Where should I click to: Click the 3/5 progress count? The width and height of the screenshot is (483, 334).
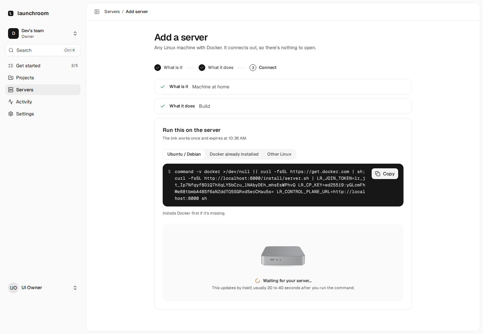click(74, 66)
